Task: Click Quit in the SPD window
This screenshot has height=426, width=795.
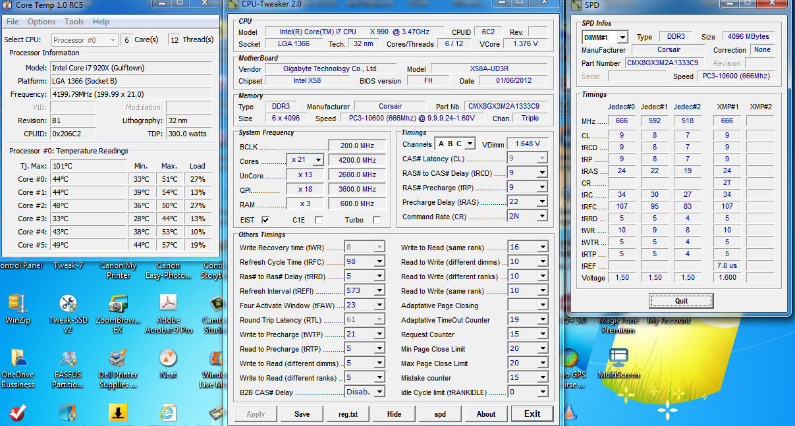Action: [x=682, y=301]
